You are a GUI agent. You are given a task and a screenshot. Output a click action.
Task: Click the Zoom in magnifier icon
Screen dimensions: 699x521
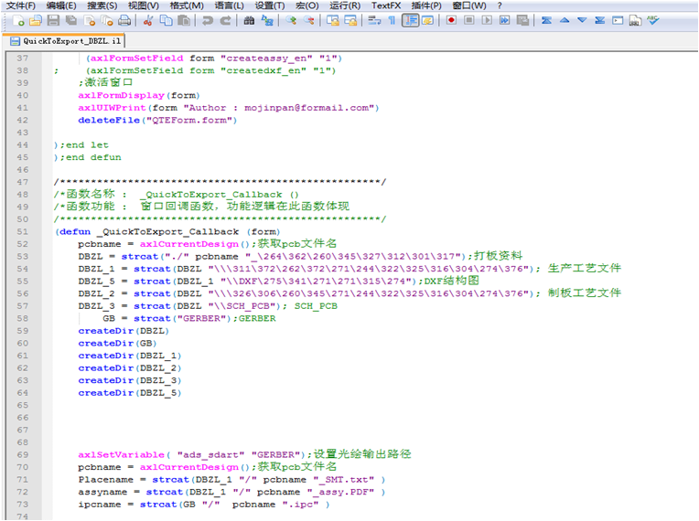click(x=291, y=20)
